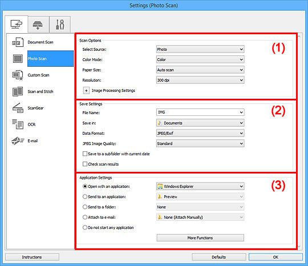Click the E-mail envelope icon

tap(18, 141)
